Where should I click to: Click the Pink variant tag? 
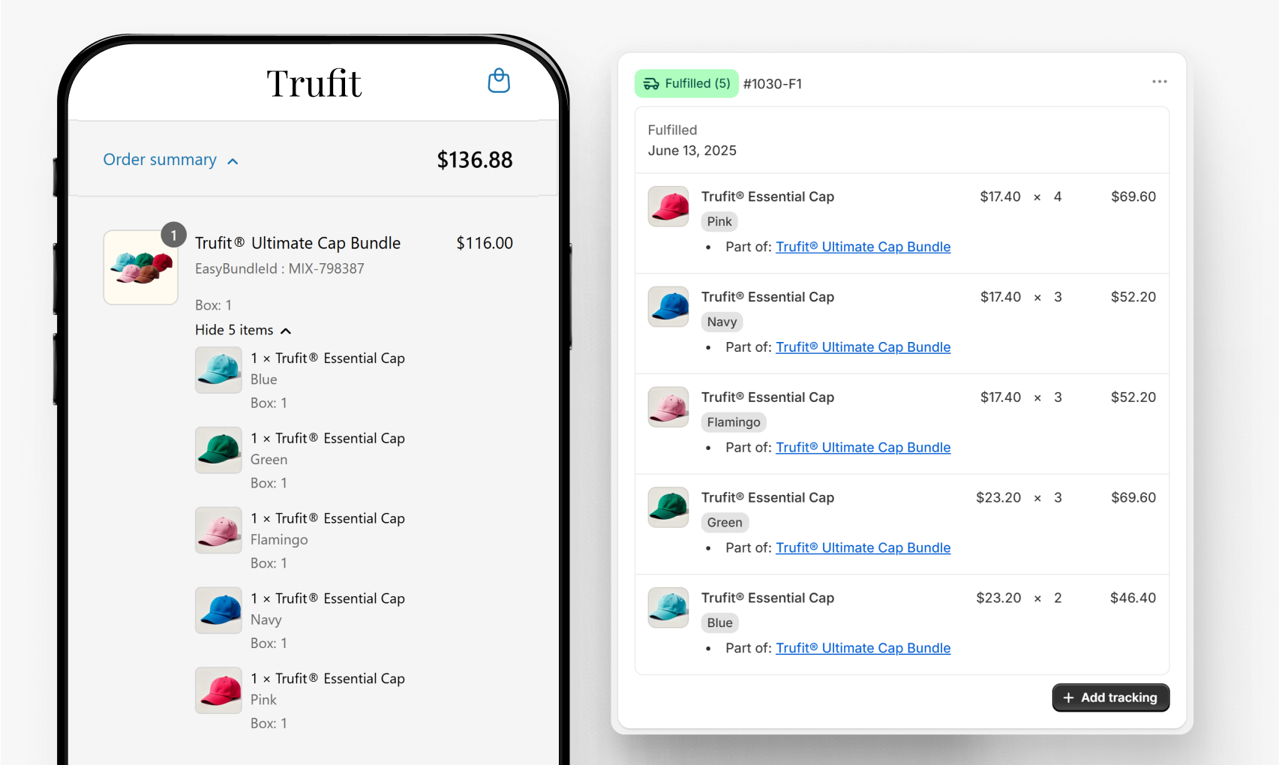click(719, 222)
